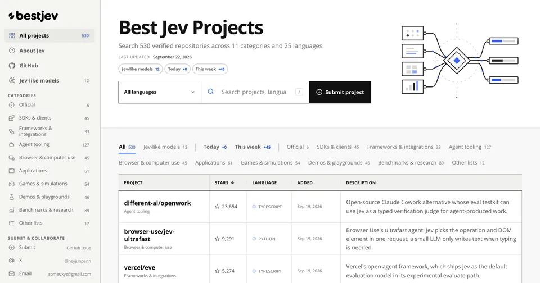Open the All languages dropdown

(x=160, y=92)
